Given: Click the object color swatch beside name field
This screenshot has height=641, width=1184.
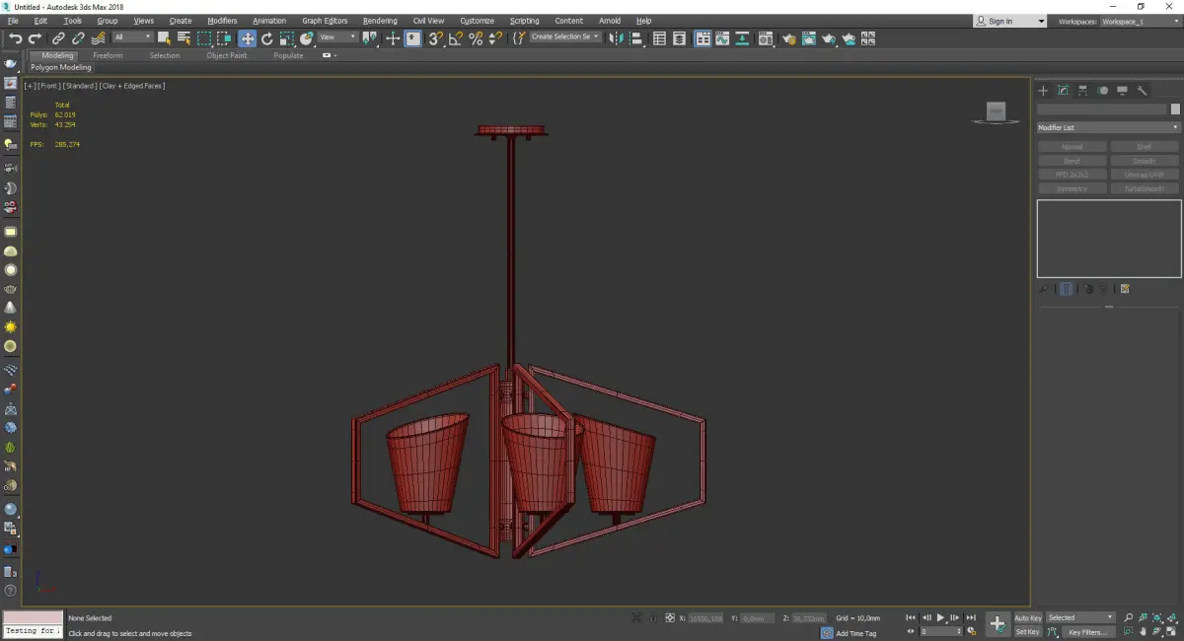Looking at the screenshot, I should click(1174, 108).
